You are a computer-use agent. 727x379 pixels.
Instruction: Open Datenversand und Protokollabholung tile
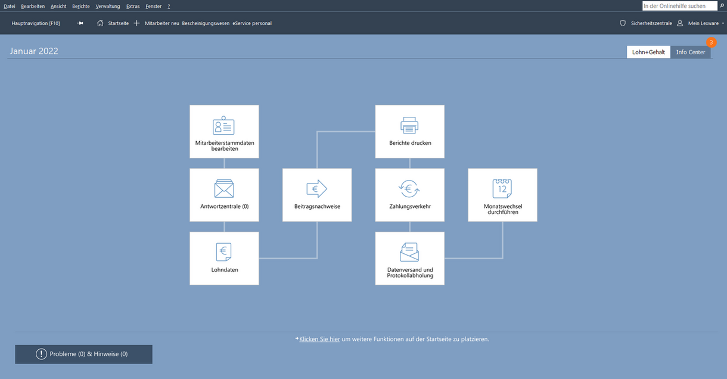pos(409,258)
